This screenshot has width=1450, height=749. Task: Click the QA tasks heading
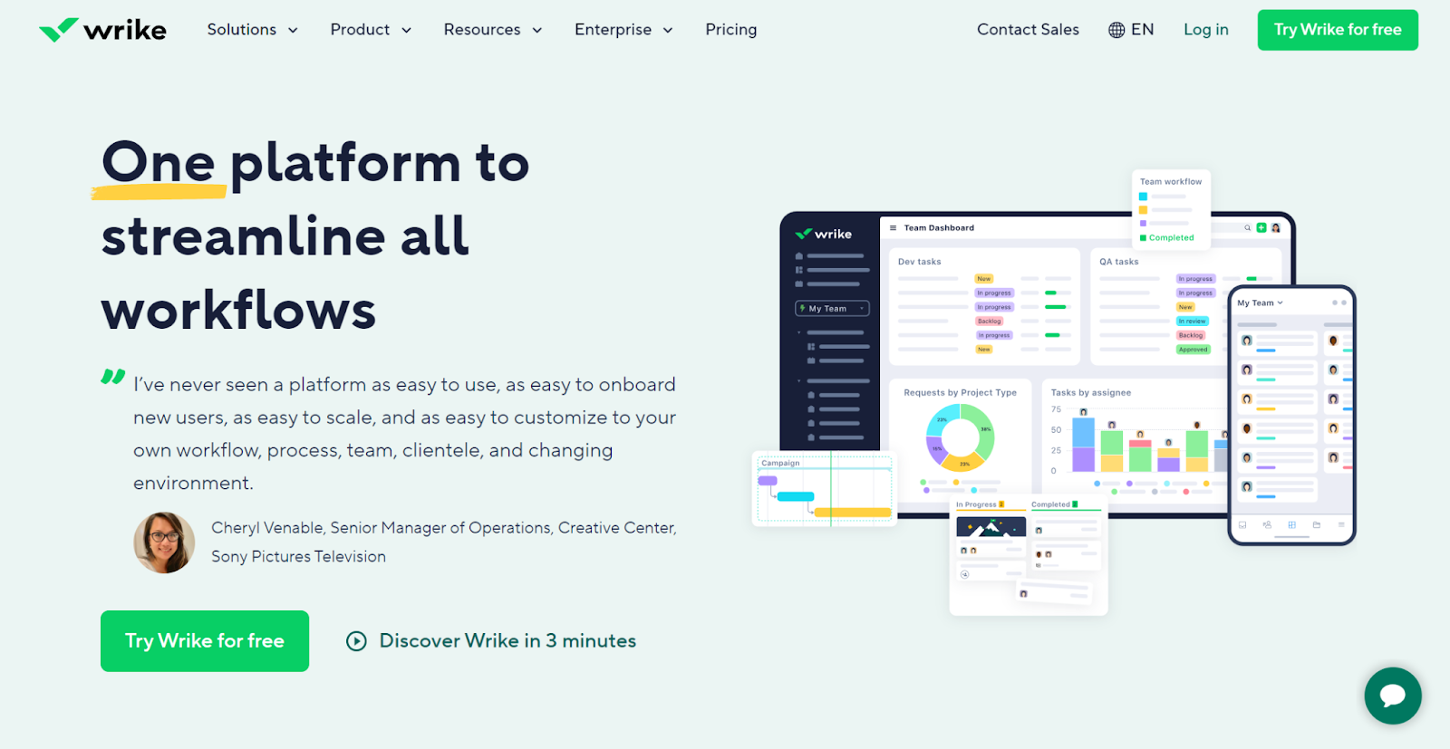pos(1119,262)
